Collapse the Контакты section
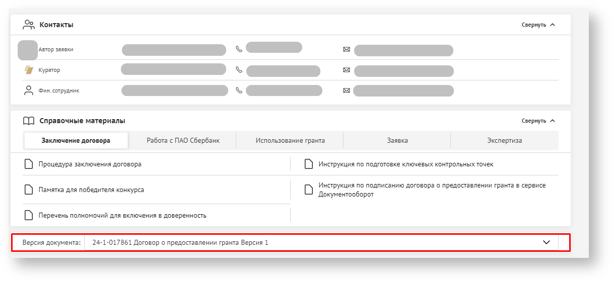 point(538,25)
